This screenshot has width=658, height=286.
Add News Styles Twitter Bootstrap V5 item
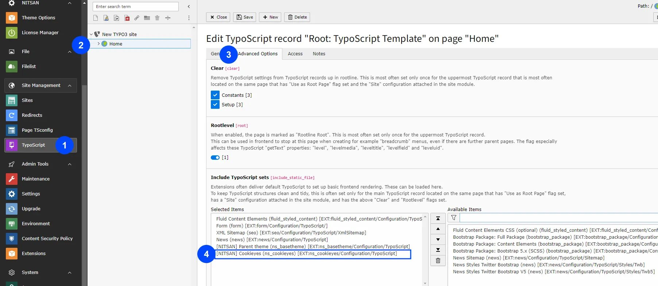tap(554, 272)
